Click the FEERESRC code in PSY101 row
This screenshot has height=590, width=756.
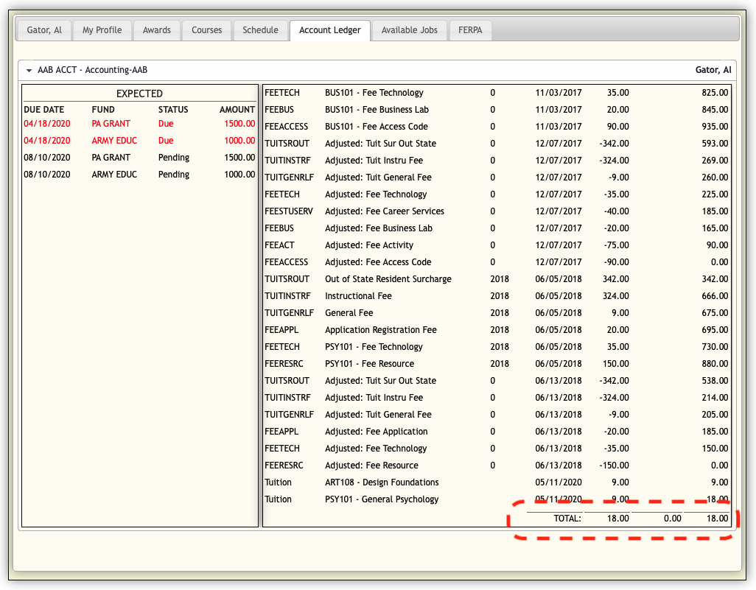pyautogui.click(x=284, y=364)
